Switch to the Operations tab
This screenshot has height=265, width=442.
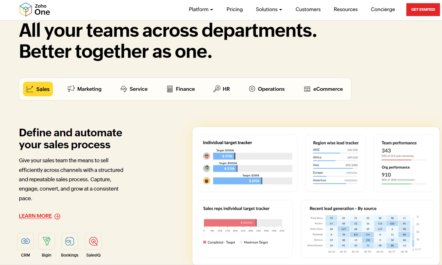click(x=267, y=89)
